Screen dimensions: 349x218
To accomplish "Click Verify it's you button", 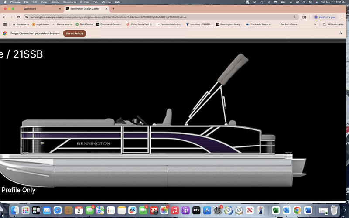I will pos(325,17).
